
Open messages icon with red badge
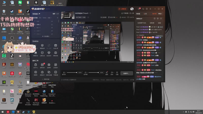tap(139, 9)
